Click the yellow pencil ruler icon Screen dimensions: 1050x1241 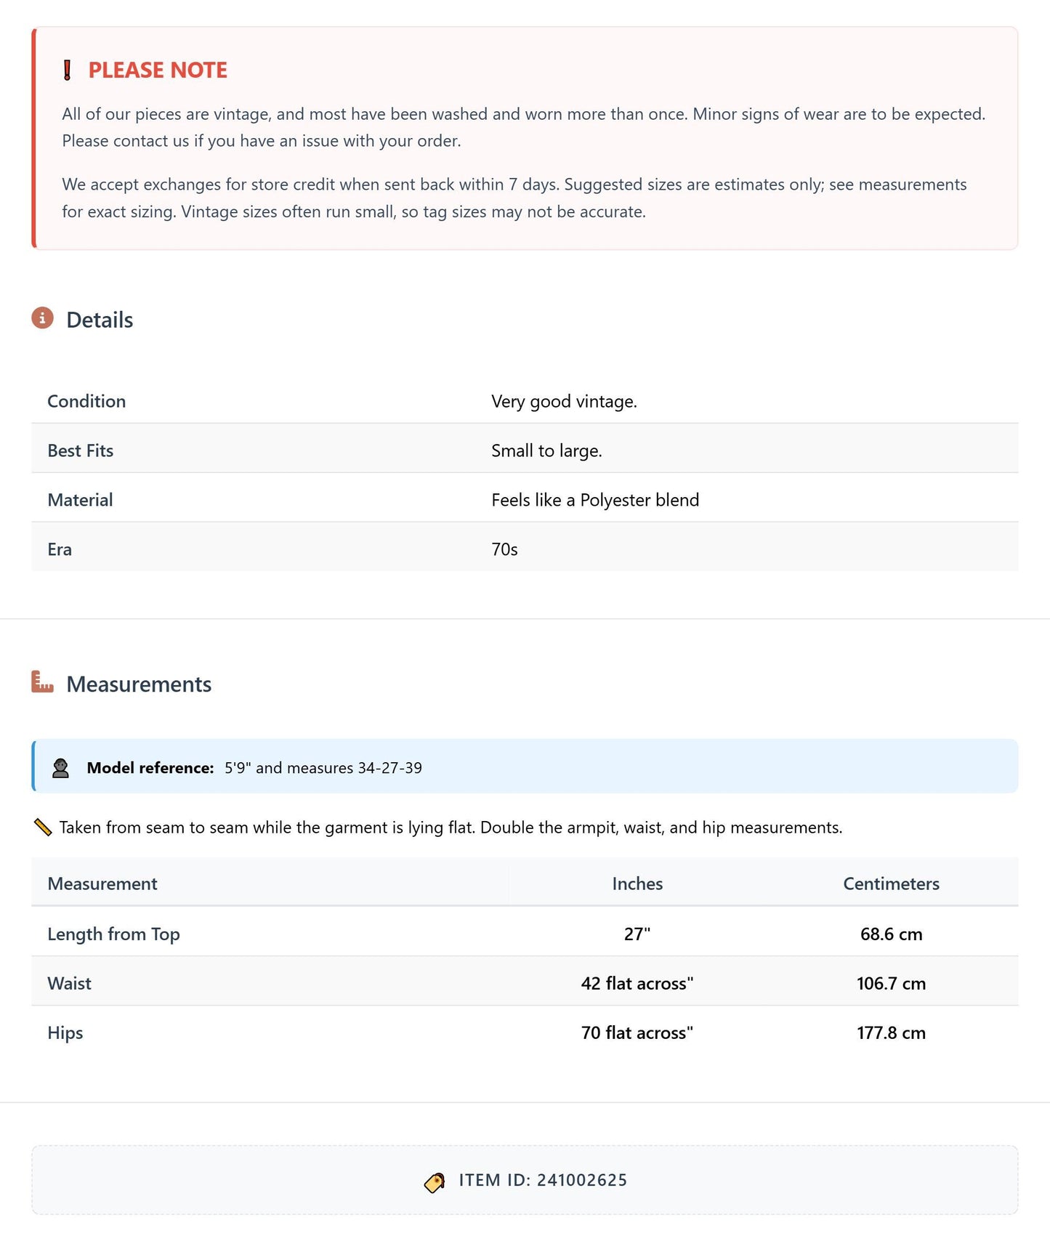[43, 827]
